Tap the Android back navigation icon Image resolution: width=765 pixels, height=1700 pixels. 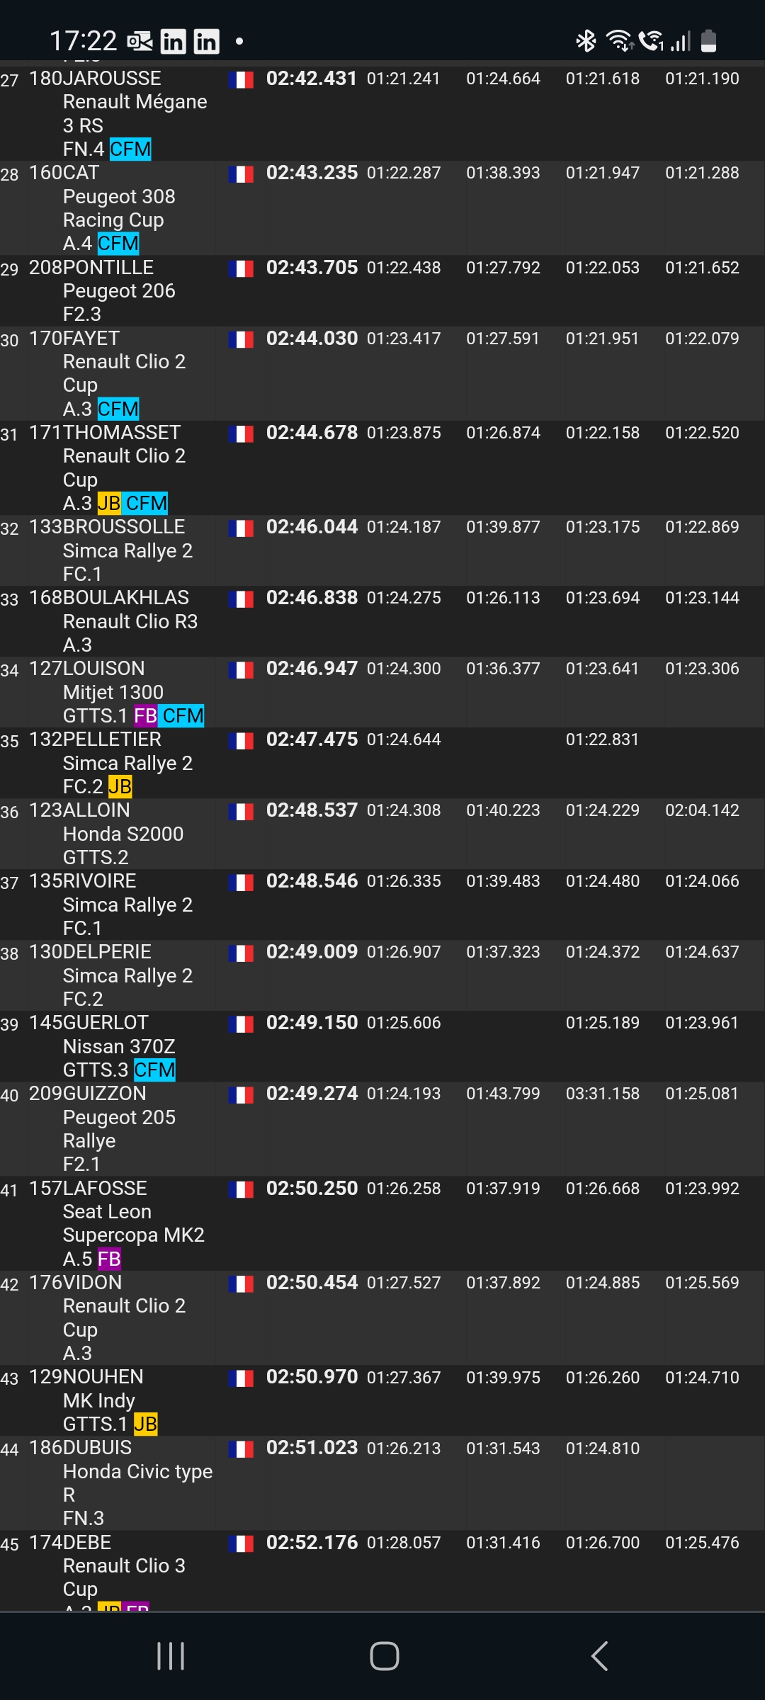(599, 1655)
